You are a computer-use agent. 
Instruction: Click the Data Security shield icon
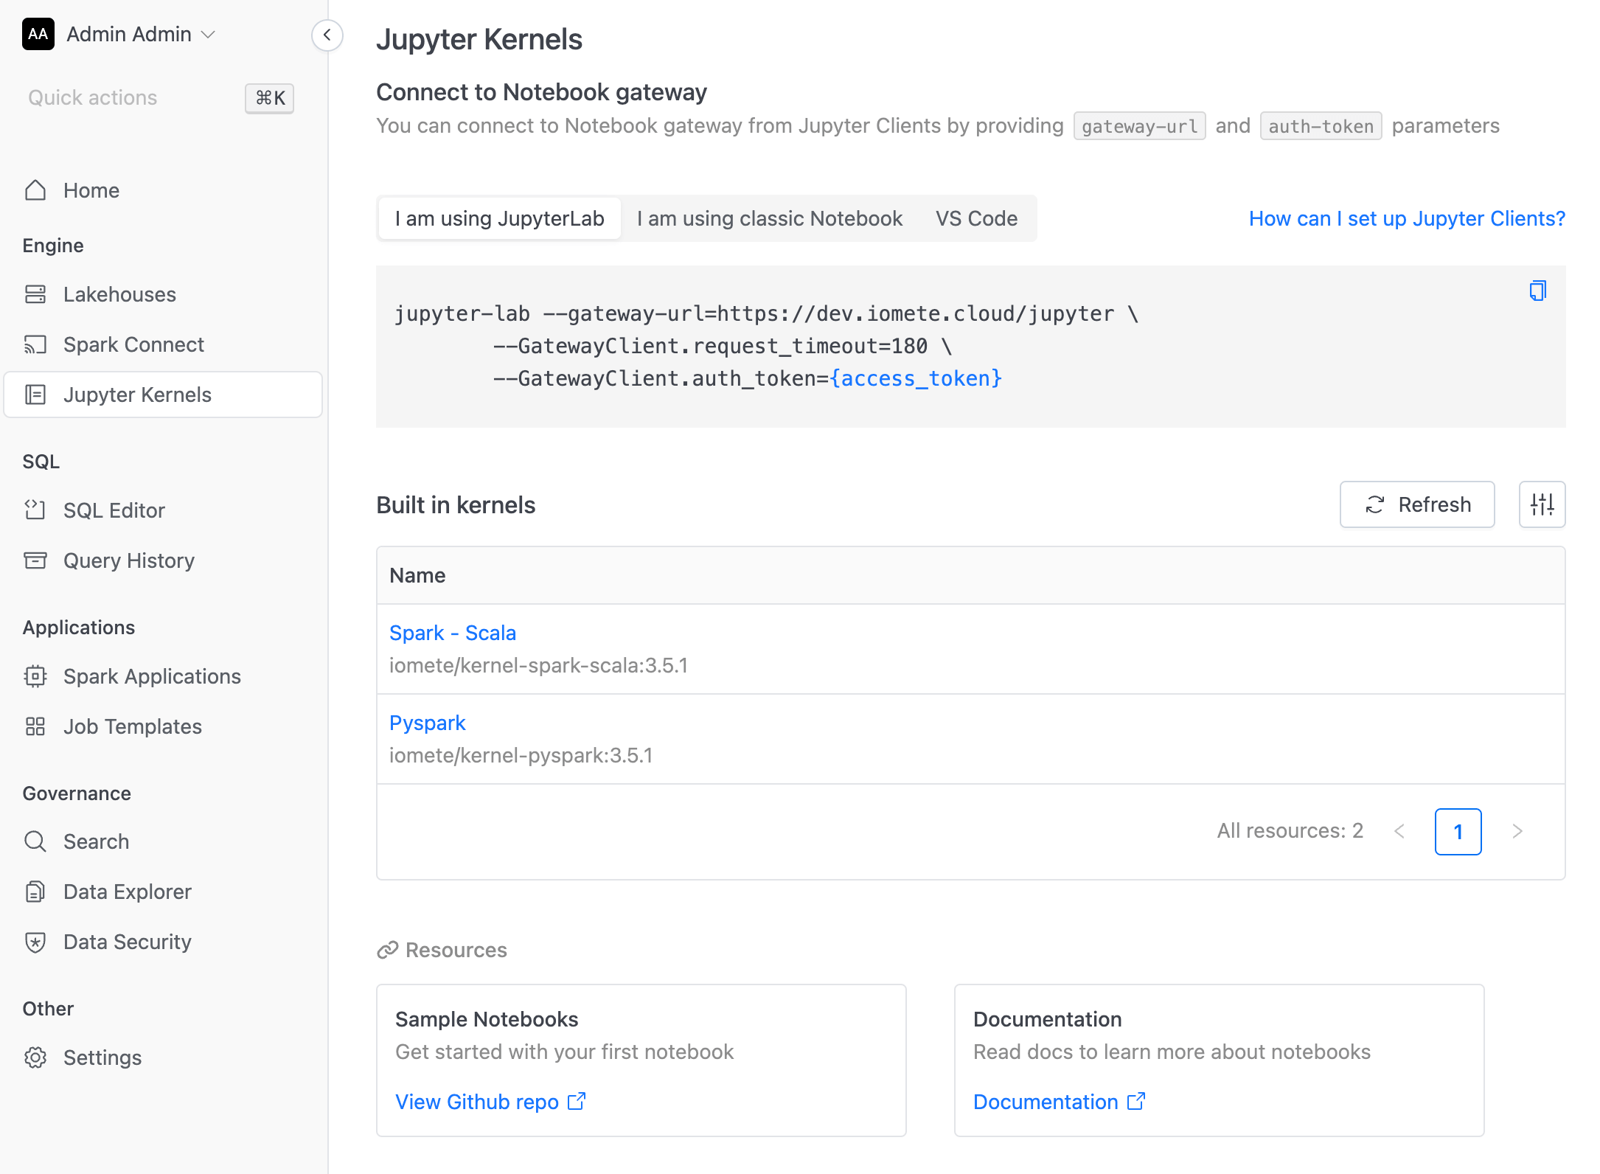pos(35,942)
